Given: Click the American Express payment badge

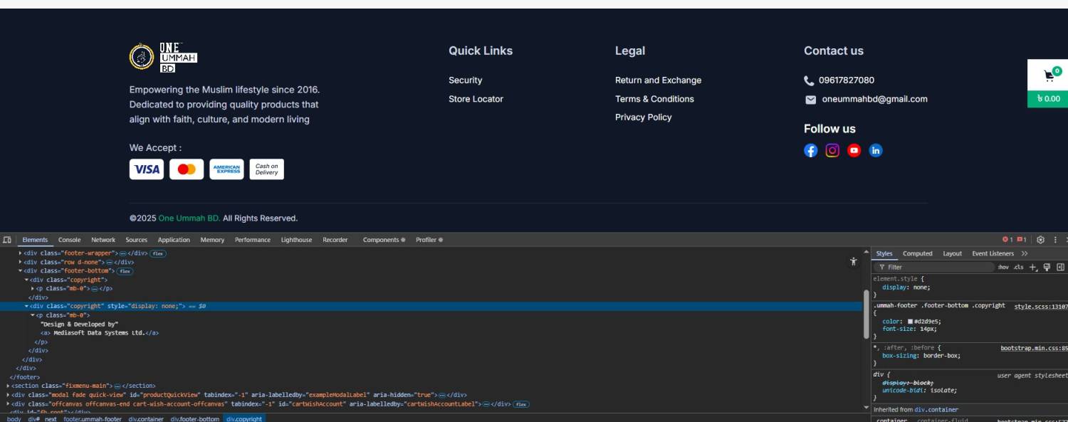Looking at the screenshot, I should click(226, 169).
